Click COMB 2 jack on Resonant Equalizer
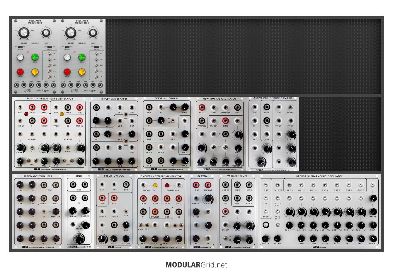 55,198
